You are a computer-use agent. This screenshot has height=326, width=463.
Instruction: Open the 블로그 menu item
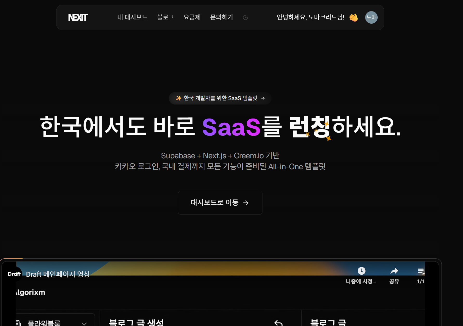click(x=165, y=17)
